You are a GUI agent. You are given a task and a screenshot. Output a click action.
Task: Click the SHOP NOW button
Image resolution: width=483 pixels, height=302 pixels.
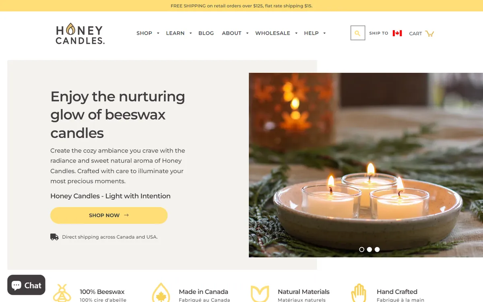pos(109,215)
